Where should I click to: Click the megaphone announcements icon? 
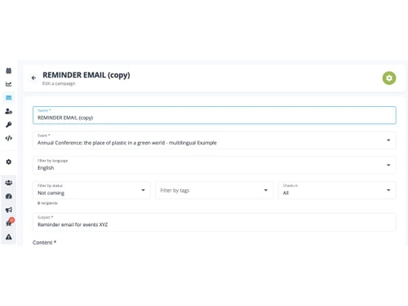[x=9, y=210]
